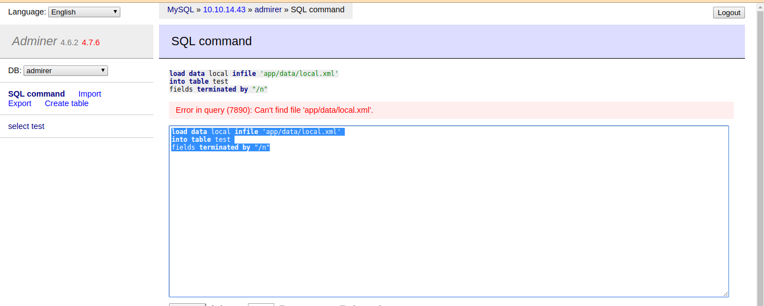Click the SQL command page heading
The height and width of the screenshot is (306, 764).
(212, 41)
